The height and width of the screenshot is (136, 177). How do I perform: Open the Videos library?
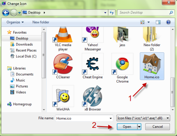point(18,92)
